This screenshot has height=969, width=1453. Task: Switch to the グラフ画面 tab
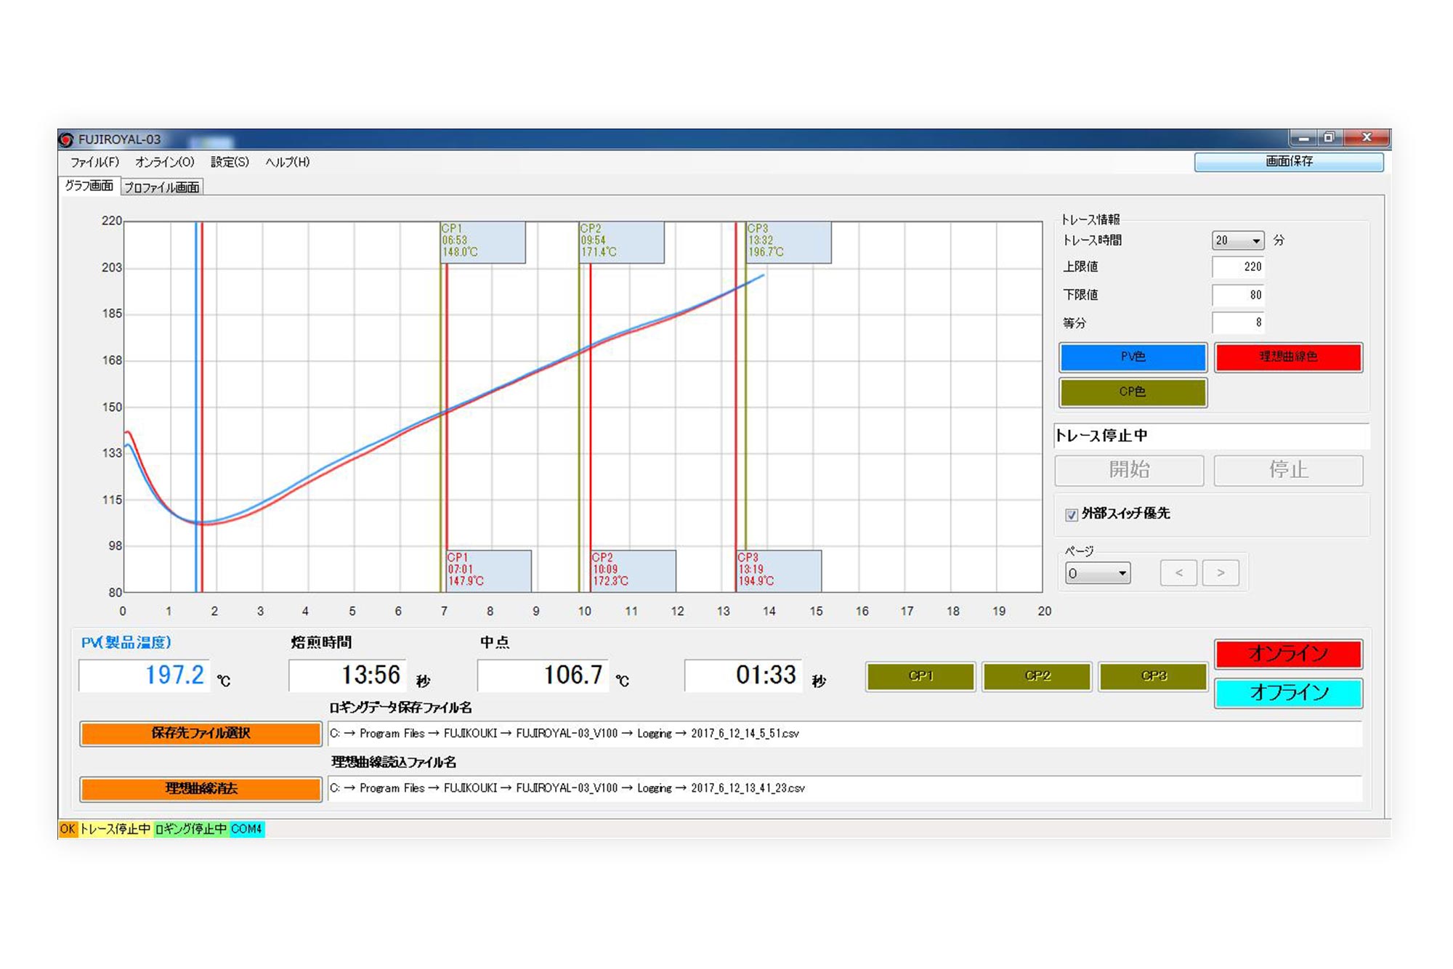pos(89,186)
